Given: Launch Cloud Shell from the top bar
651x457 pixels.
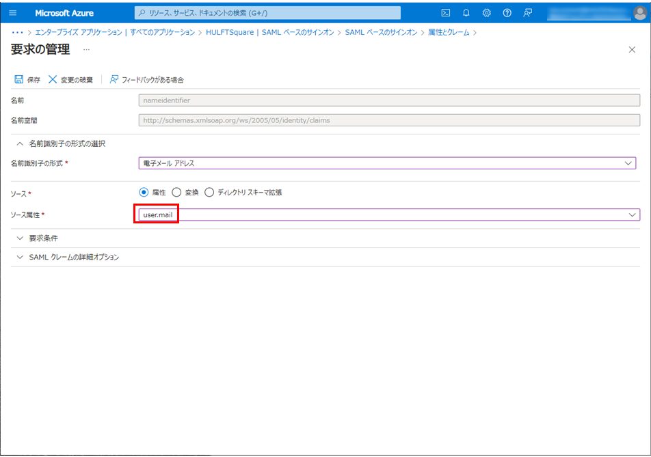Looking at the screenshot, I should (445, 13).
